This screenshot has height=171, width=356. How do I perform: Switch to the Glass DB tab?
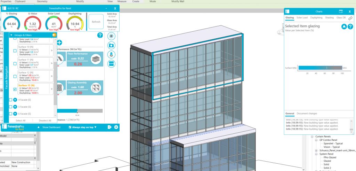coord(341,17)
